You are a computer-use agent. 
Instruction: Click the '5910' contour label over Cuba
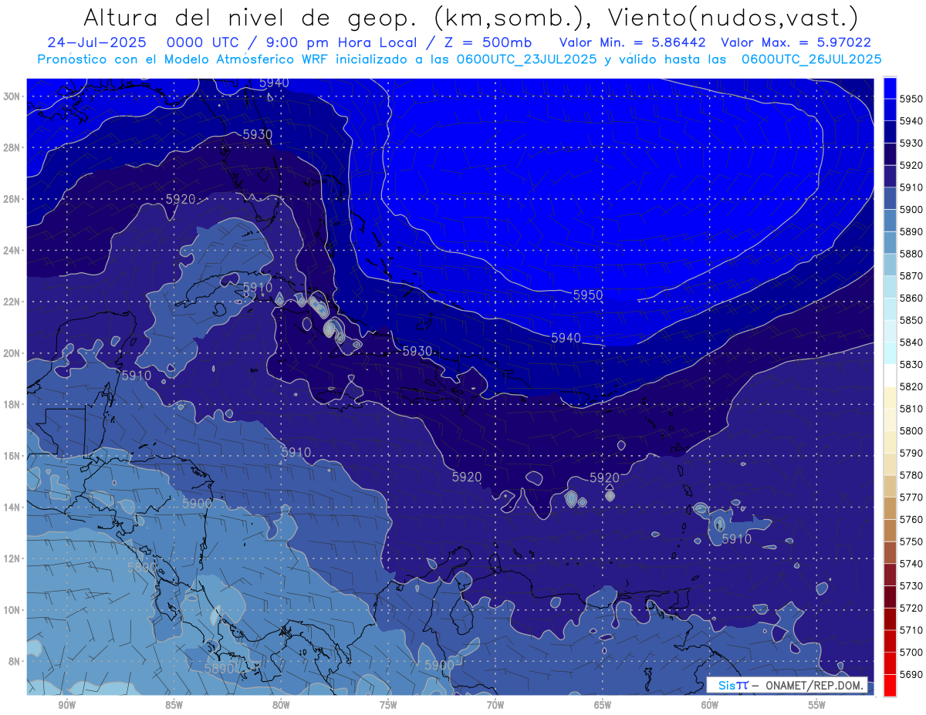258,288
